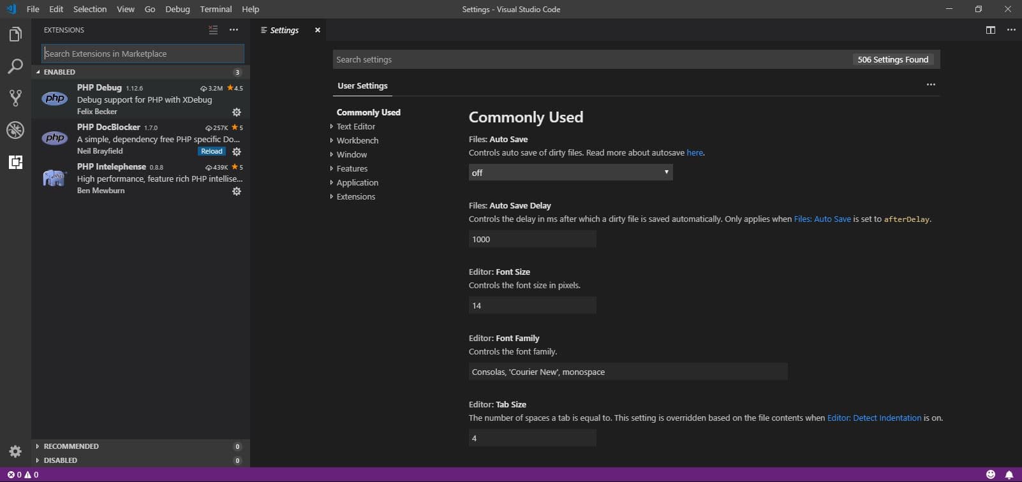Screen dimensions: 1022x482
Task: Click Reload button for PHP DocBlocker
Action: coord(212,151)
